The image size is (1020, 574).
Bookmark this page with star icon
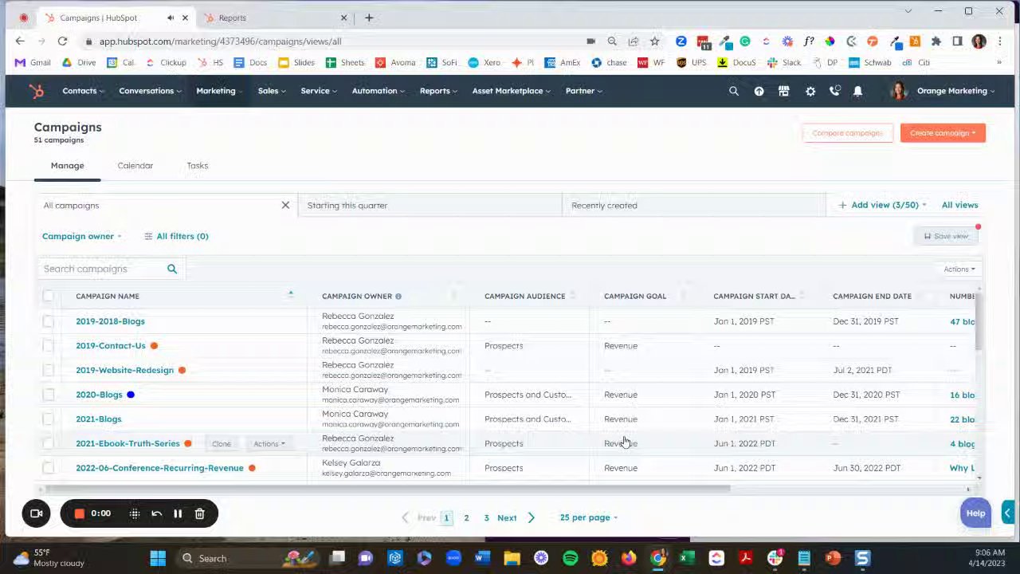pos(654,41)
